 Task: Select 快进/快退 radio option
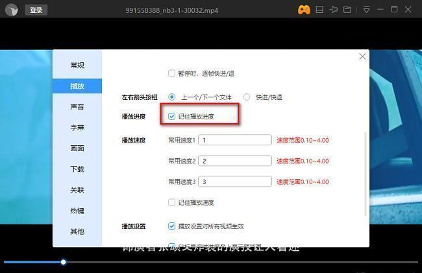pyautogui.click(x=247, y=97)
